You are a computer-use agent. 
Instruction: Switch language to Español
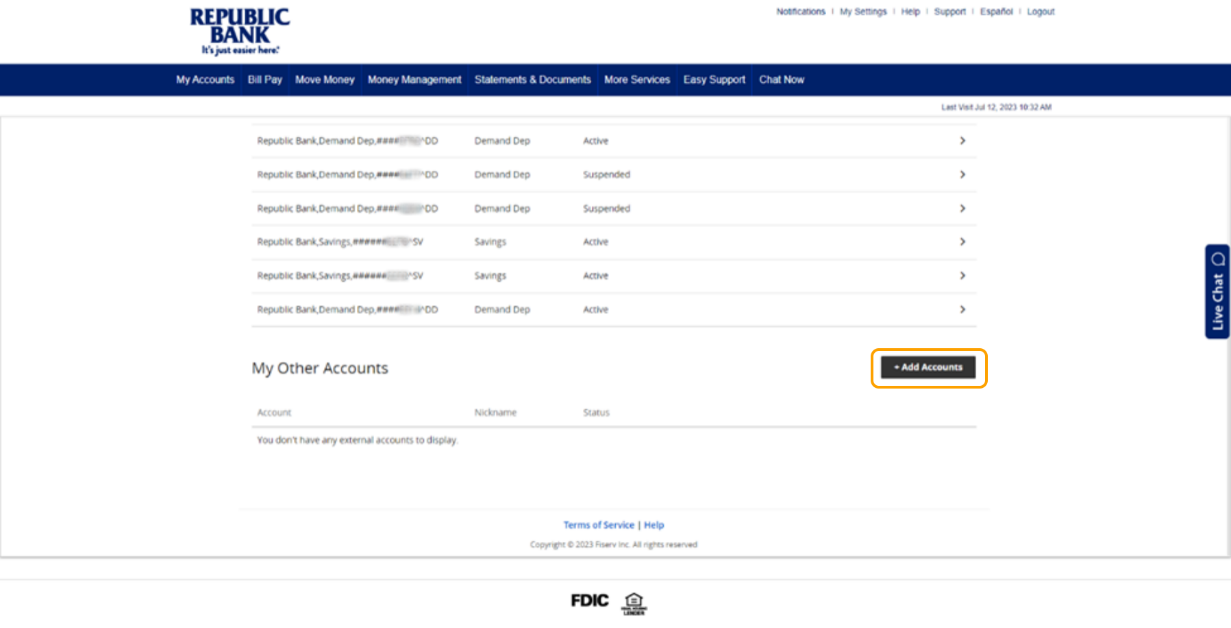click(x=996, y=12)
